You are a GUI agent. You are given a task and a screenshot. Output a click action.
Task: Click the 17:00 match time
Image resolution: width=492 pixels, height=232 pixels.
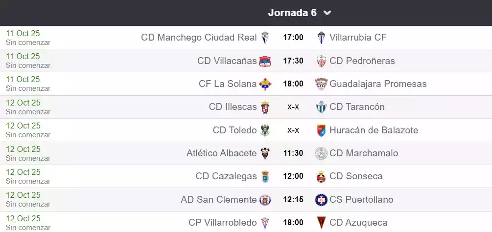[293, 38]
